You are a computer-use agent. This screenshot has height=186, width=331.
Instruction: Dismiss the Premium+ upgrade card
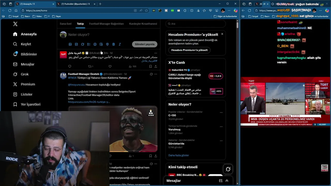coord(222,34)
